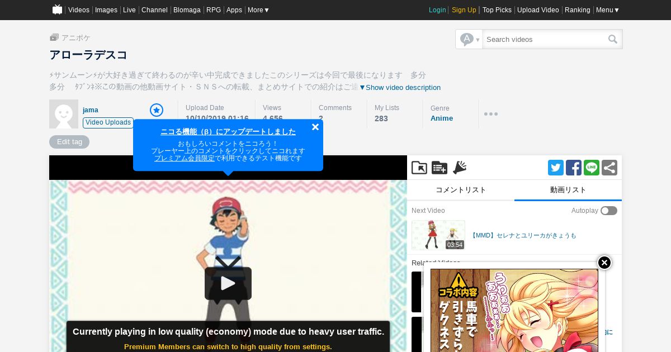The image size is (671, 352).
Task: Share the video on Twitter
Action: [556, 168]
